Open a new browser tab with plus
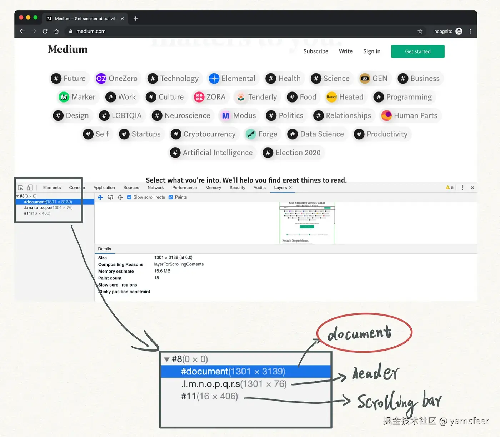 coord(135,19)
